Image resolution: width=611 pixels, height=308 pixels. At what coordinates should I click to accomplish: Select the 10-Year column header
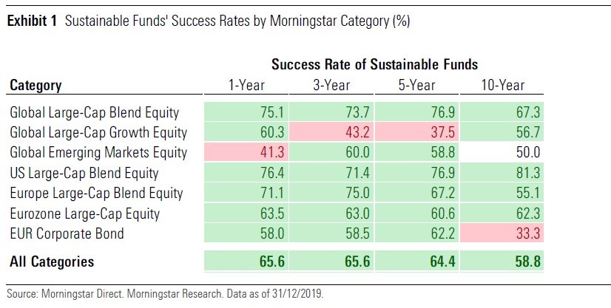[500, 85]
